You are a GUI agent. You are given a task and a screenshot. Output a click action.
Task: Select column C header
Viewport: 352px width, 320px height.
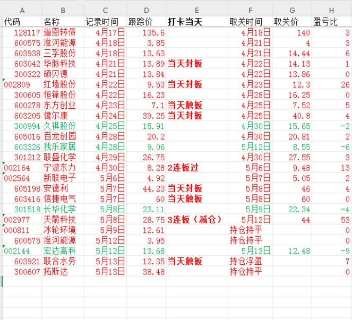tap(105, 10)
